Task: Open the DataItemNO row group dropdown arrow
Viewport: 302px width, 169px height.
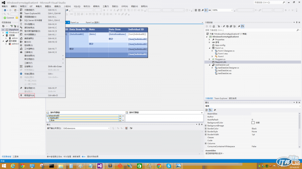Action: click(120, 118)
